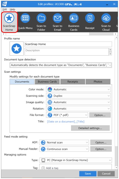This screenshot has width=119, height=179.
Task: Open the Color mode dropdown
Action: tap(78, 89)
